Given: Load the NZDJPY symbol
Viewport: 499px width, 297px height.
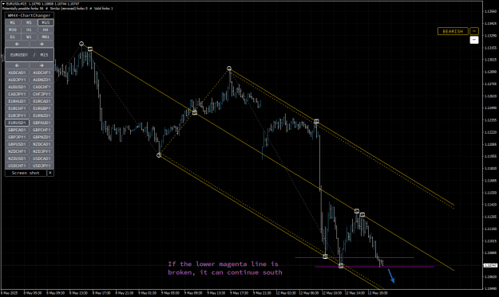Looking at the screenshot, I should pos(42,151).
